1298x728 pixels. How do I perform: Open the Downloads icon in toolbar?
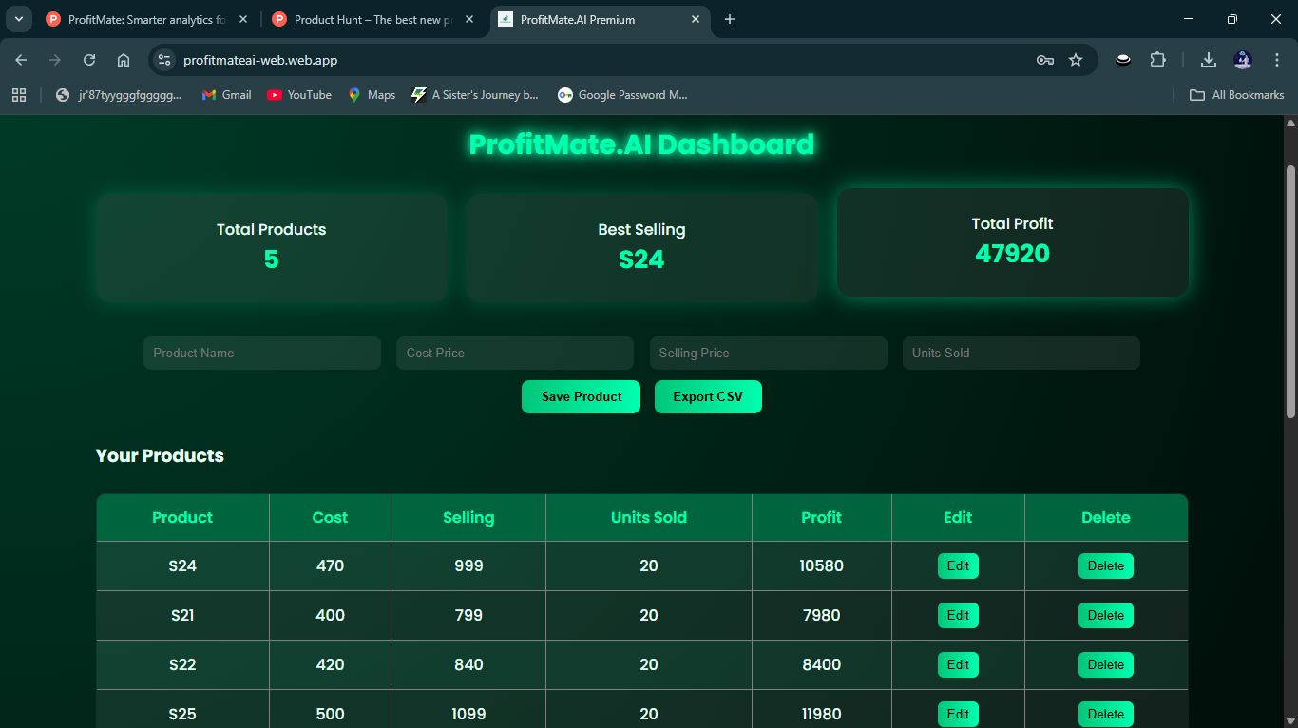[x=1208, y=59]
